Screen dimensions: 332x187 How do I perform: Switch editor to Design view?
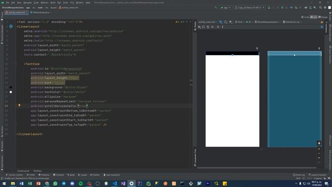323,17
